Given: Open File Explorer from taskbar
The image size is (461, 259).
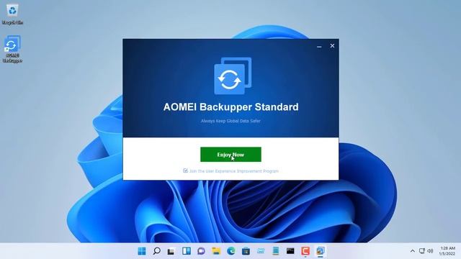Looking at the screenshot, I should click(216, 251).
